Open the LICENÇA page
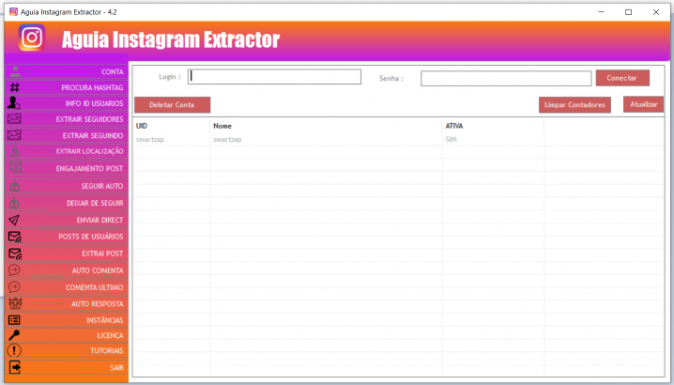The height and width of the screenshot is (385, 674). tap(67, 335)
